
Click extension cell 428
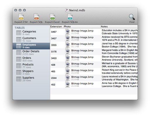(x=53, y=65)
